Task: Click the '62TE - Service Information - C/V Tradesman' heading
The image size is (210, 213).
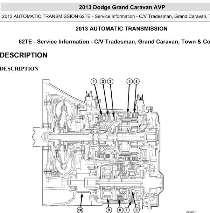Action: pyautogui.click(x=114, y=42)
